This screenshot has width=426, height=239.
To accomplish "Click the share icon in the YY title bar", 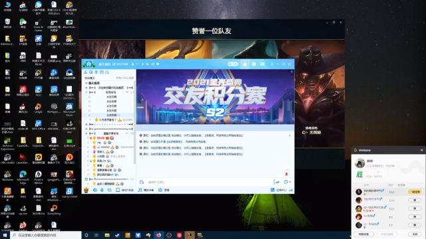I will (x=152, y=64).
